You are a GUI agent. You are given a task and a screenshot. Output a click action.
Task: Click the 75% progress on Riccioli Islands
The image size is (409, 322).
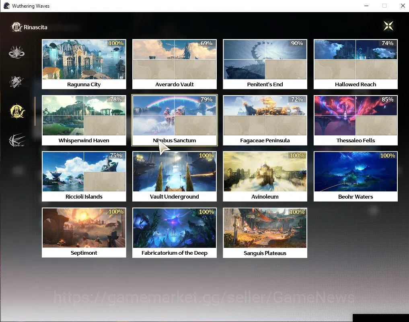coord(116,156)
